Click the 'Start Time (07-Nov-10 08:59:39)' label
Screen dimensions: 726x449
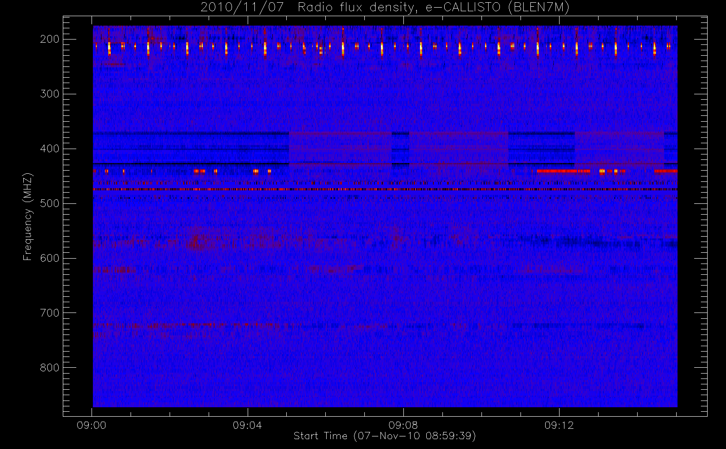coord(385,436)
